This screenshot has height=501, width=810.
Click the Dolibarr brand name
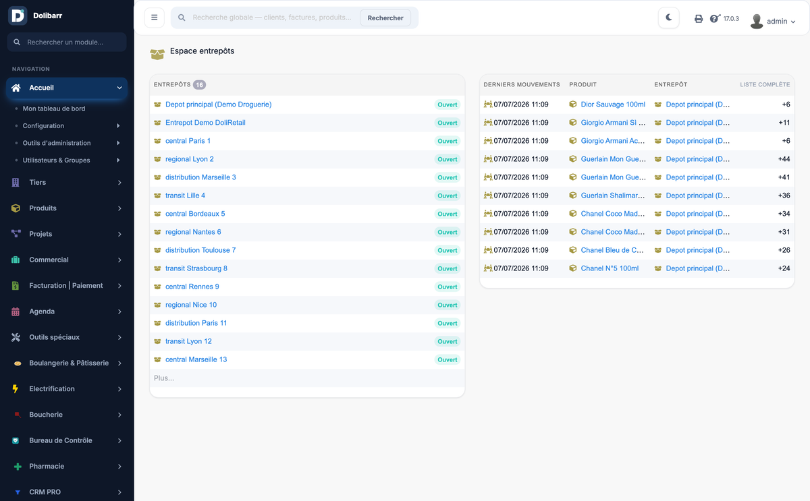tap(47, 16)
